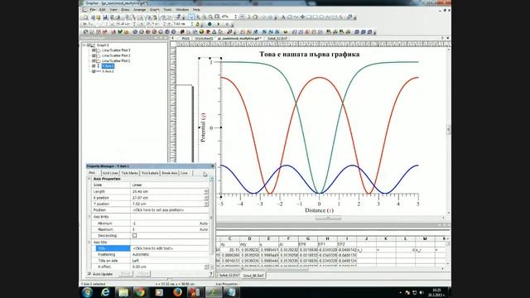Switch to the Solut_98.DAT worksheet tab
The image size is (530, 298).
(253, 276)
